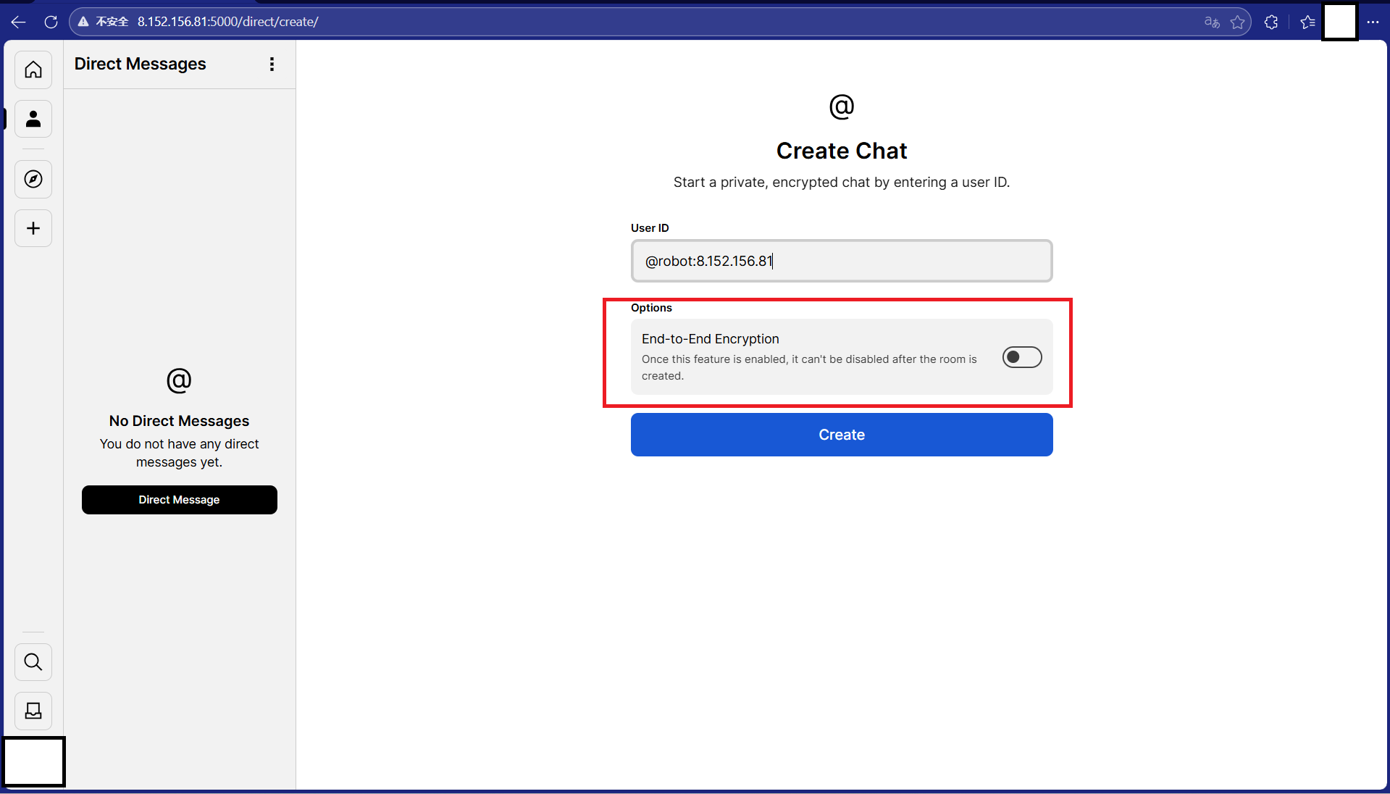
Task: Click the plus icon to create space
Action: click(x=33, y=228)
